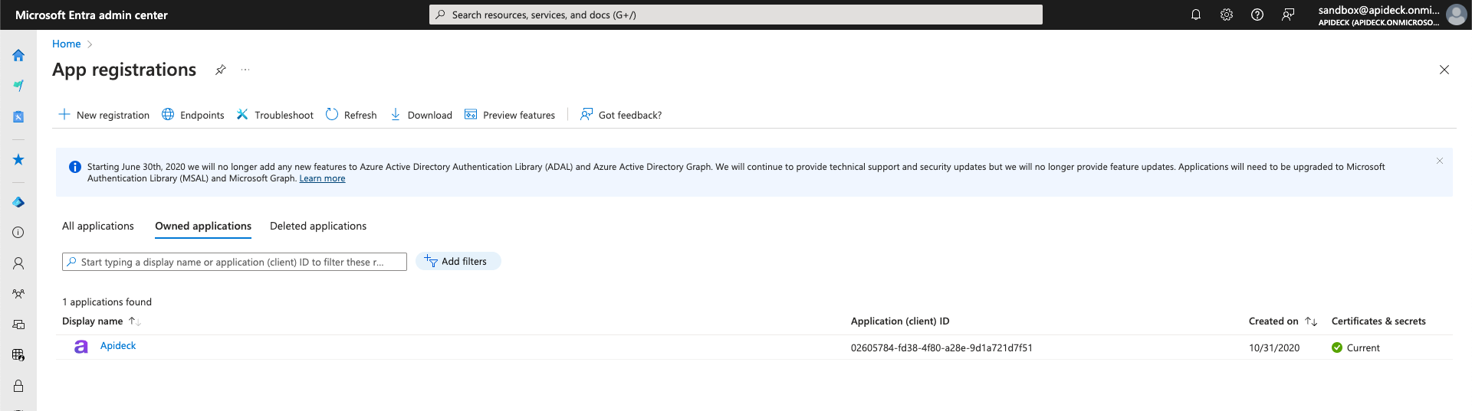Viewport: 1472px width, 411px height.
Task: Open the help question mark icon
Action: pos(1257,15)
